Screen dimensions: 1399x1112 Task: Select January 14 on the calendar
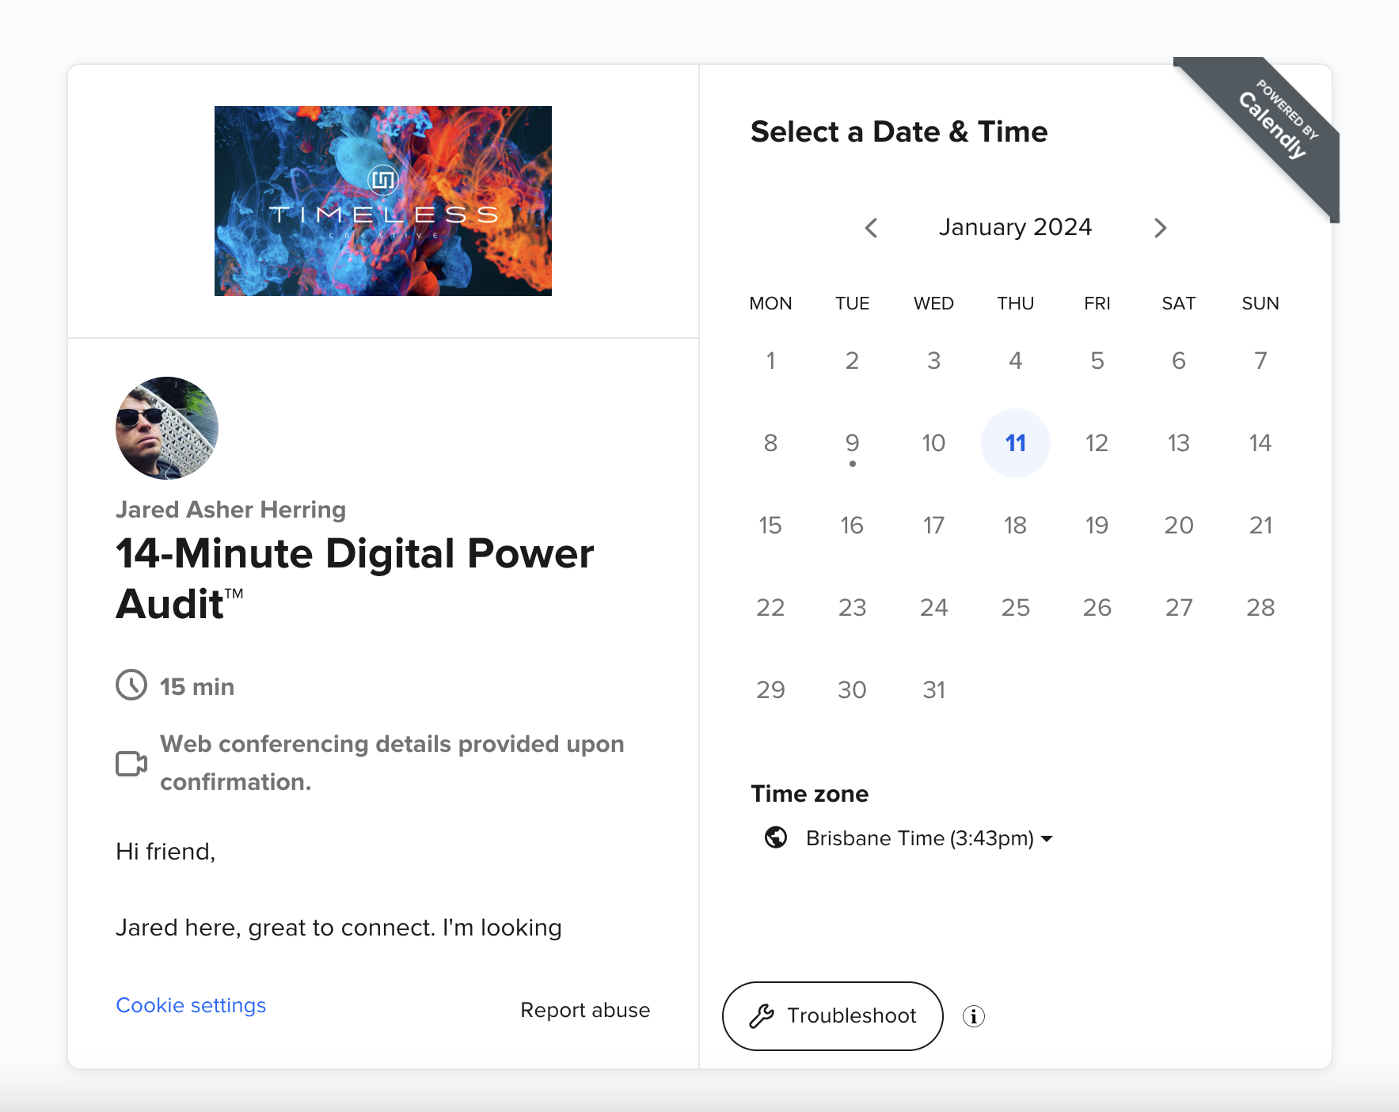(x=1260, y=443)
